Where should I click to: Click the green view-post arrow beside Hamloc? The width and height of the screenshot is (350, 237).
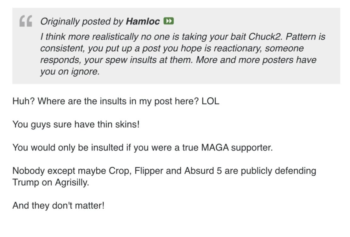169,21
